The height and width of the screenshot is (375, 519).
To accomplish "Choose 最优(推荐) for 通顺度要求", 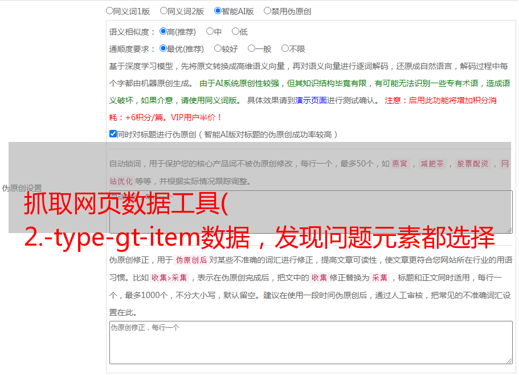I will pos(163,49).
